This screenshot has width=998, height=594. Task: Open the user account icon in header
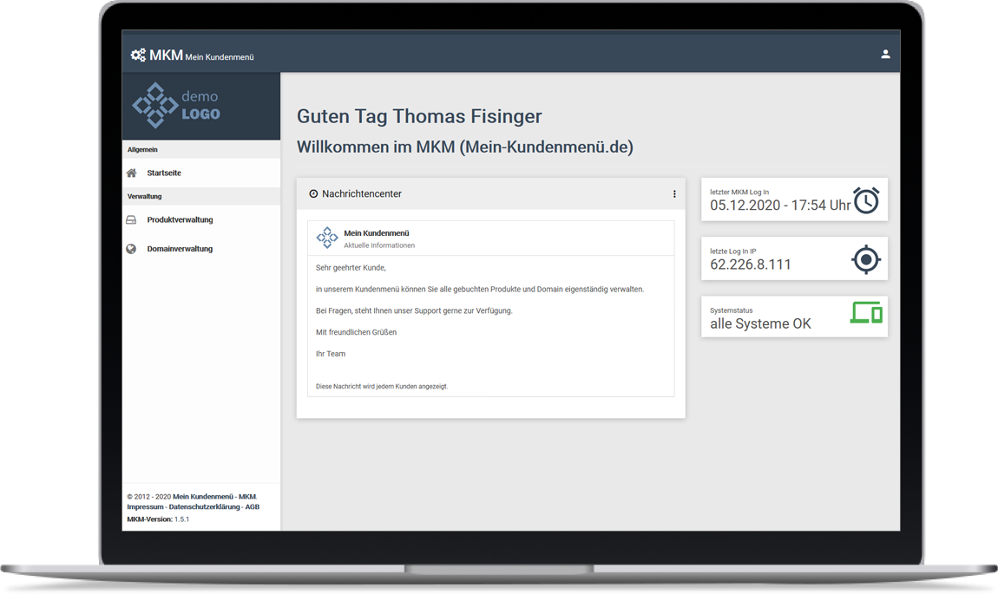(x=885, y=54)
